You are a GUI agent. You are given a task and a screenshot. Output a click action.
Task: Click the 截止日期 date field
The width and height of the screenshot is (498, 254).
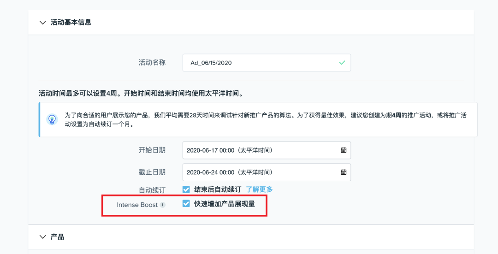point(267,172)
